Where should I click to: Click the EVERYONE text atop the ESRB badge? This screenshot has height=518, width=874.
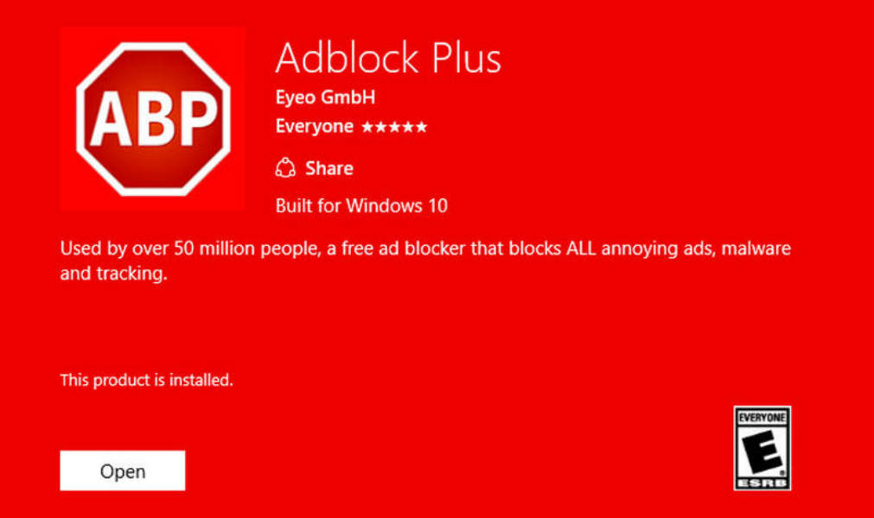(x=764, y=416)
